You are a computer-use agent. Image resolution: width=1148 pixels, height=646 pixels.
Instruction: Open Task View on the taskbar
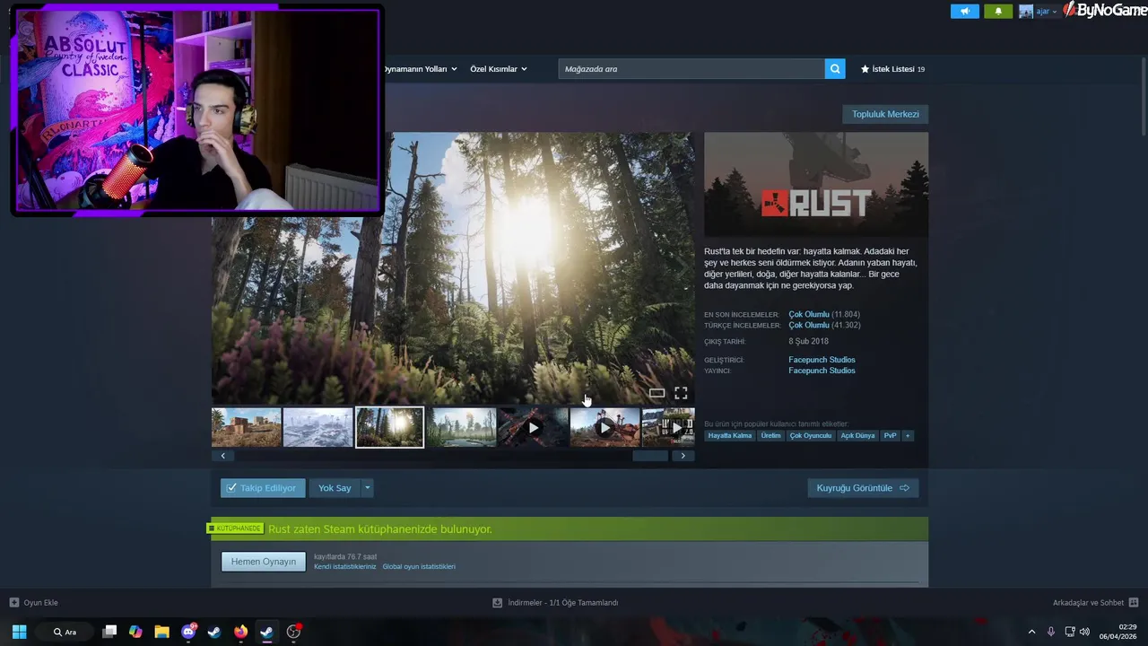[x=109, y=632]
